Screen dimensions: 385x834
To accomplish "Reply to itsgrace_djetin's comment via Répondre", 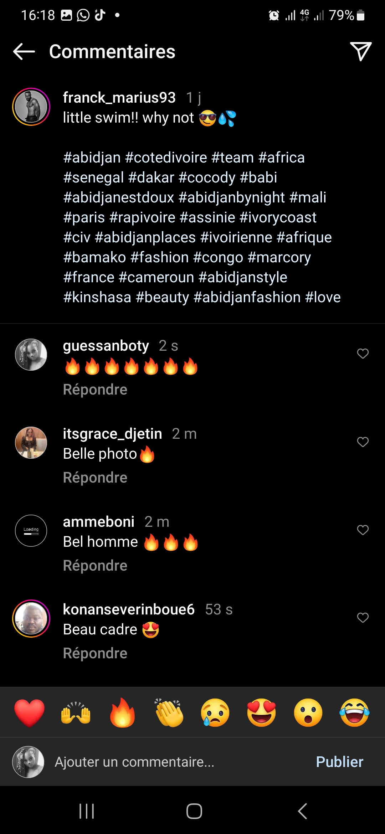I will coord(95,478).
